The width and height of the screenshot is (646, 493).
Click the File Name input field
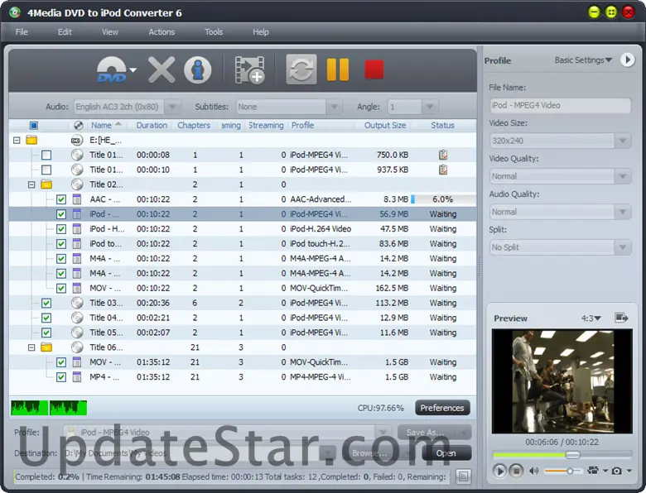tap(560, 105)
